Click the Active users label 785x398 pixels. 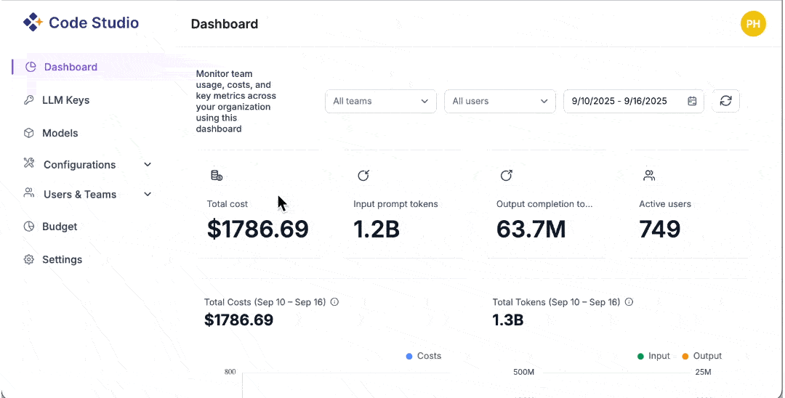point(665,204)
